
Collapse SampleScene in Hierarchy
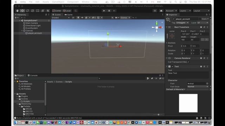[x=20, y=21]
